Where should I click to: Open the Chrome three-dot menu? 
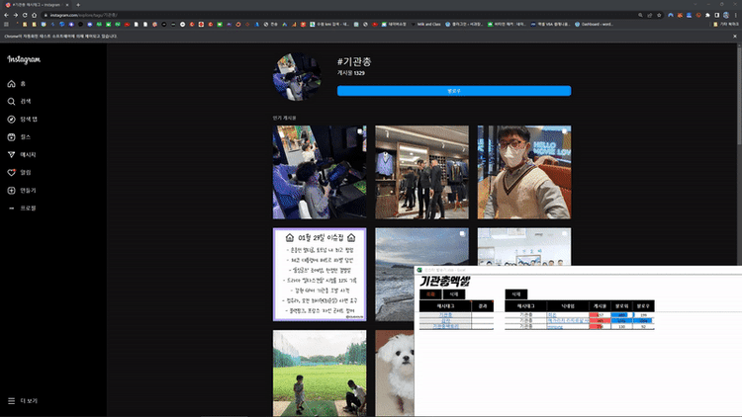click(x=735, y=15)
